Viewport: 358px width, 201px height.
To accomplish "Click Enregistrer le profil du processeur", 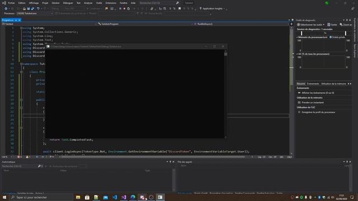I will tap(318, 112).
